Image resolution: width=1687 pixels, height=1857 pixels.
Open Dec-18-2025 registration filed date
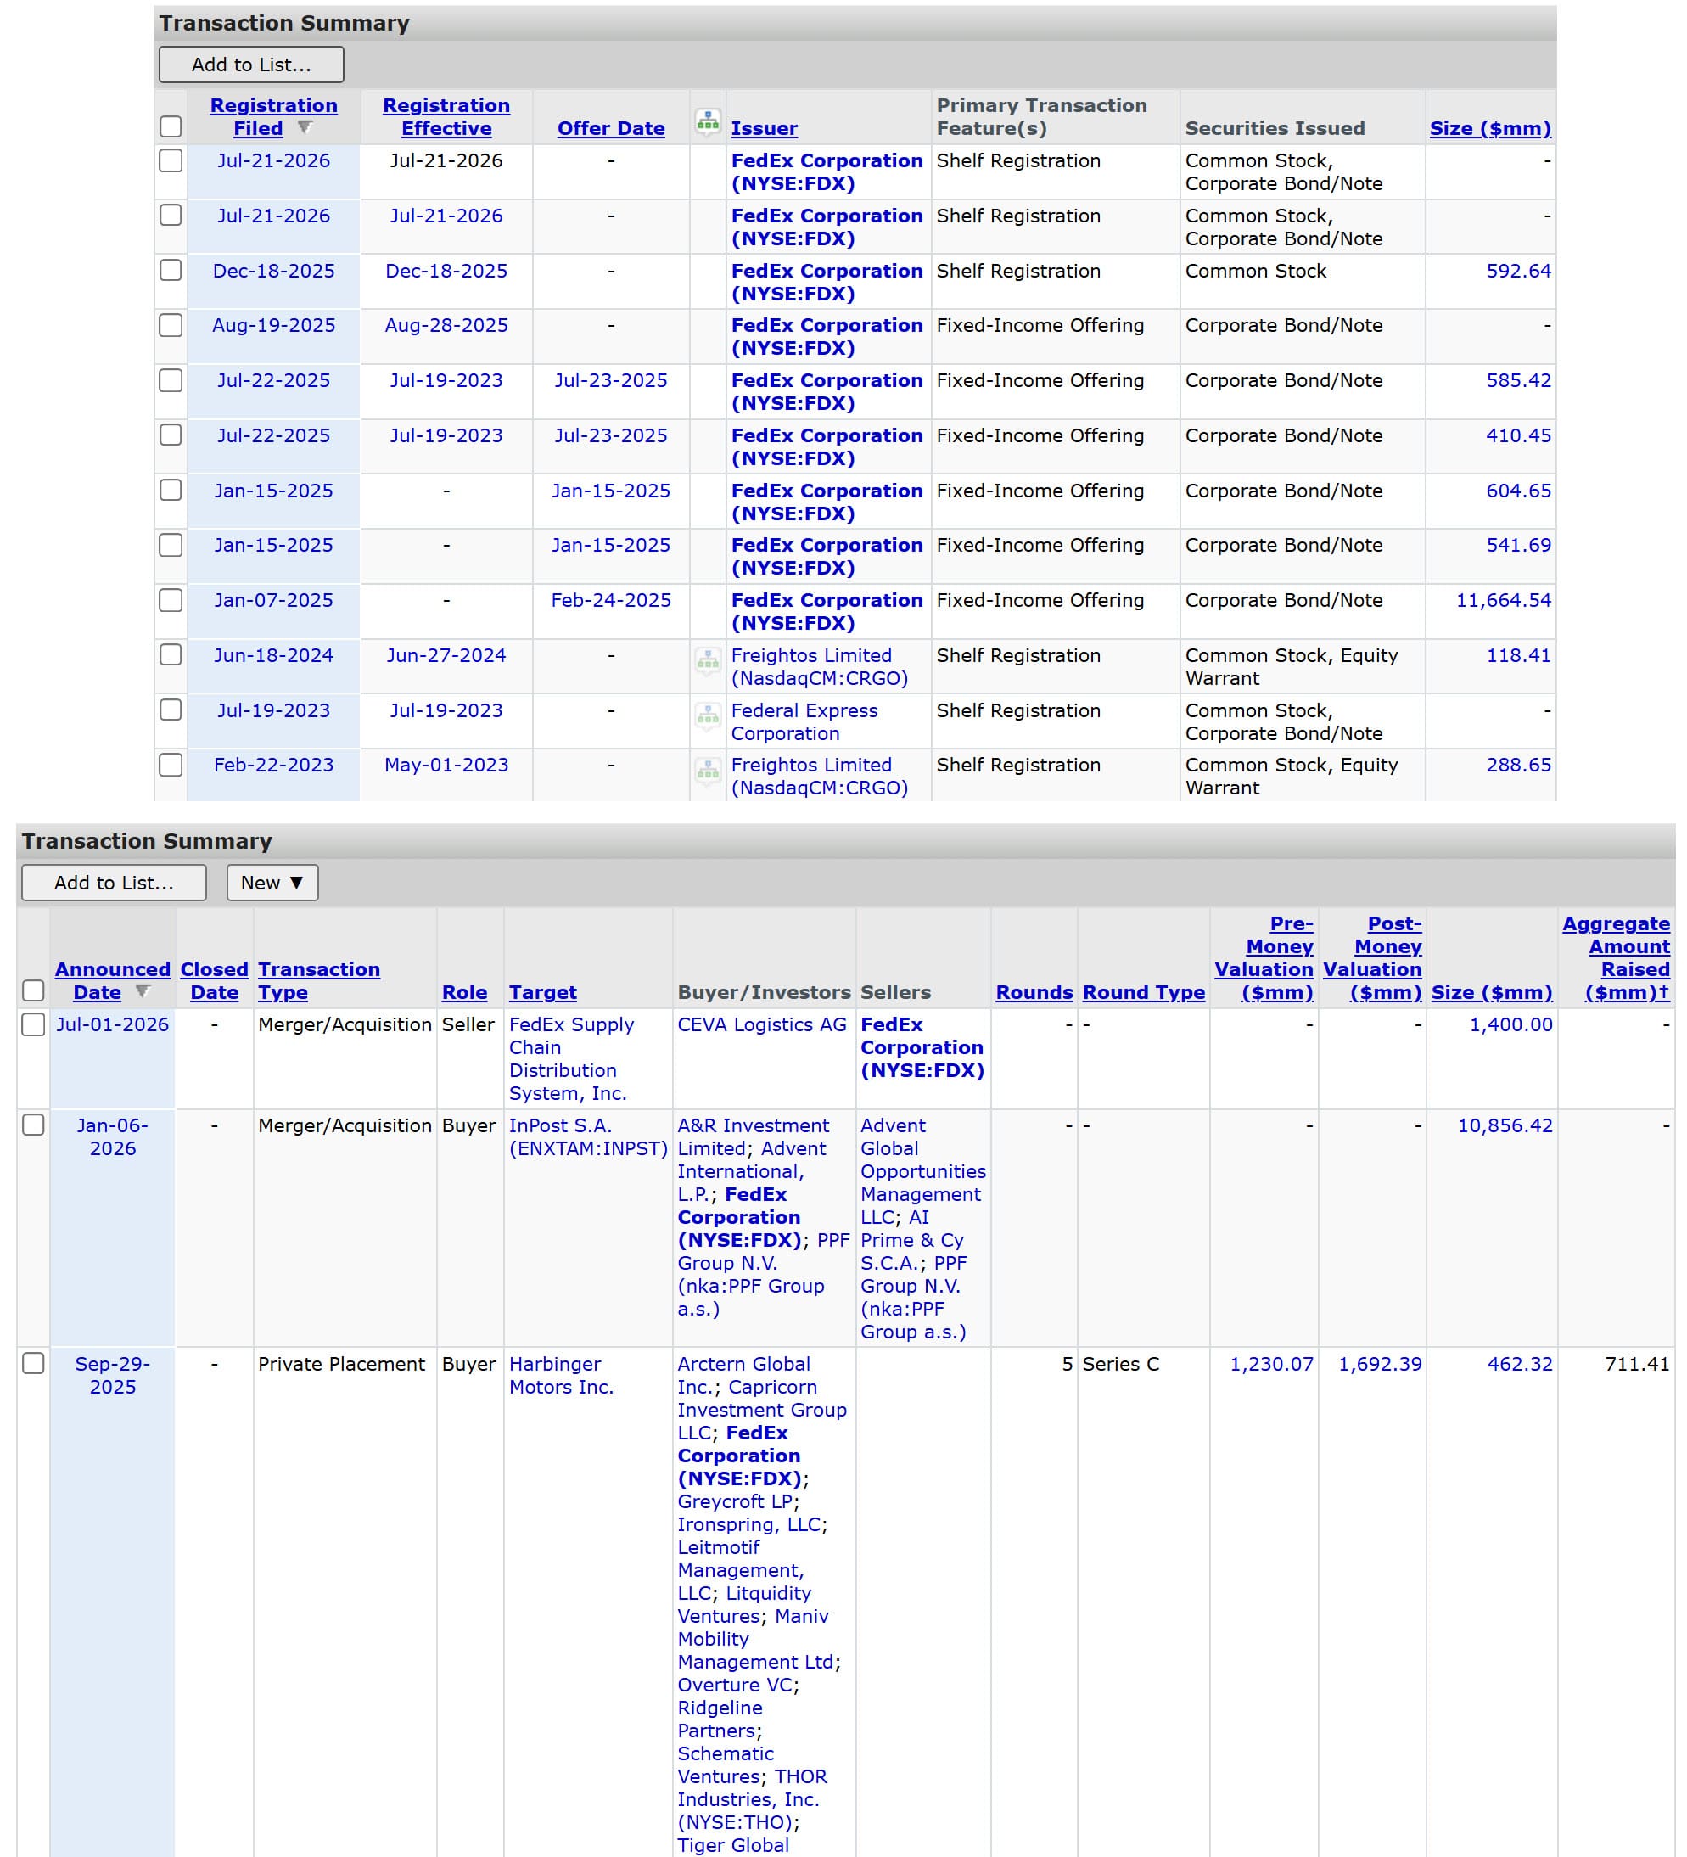click(x=273, y=271)
